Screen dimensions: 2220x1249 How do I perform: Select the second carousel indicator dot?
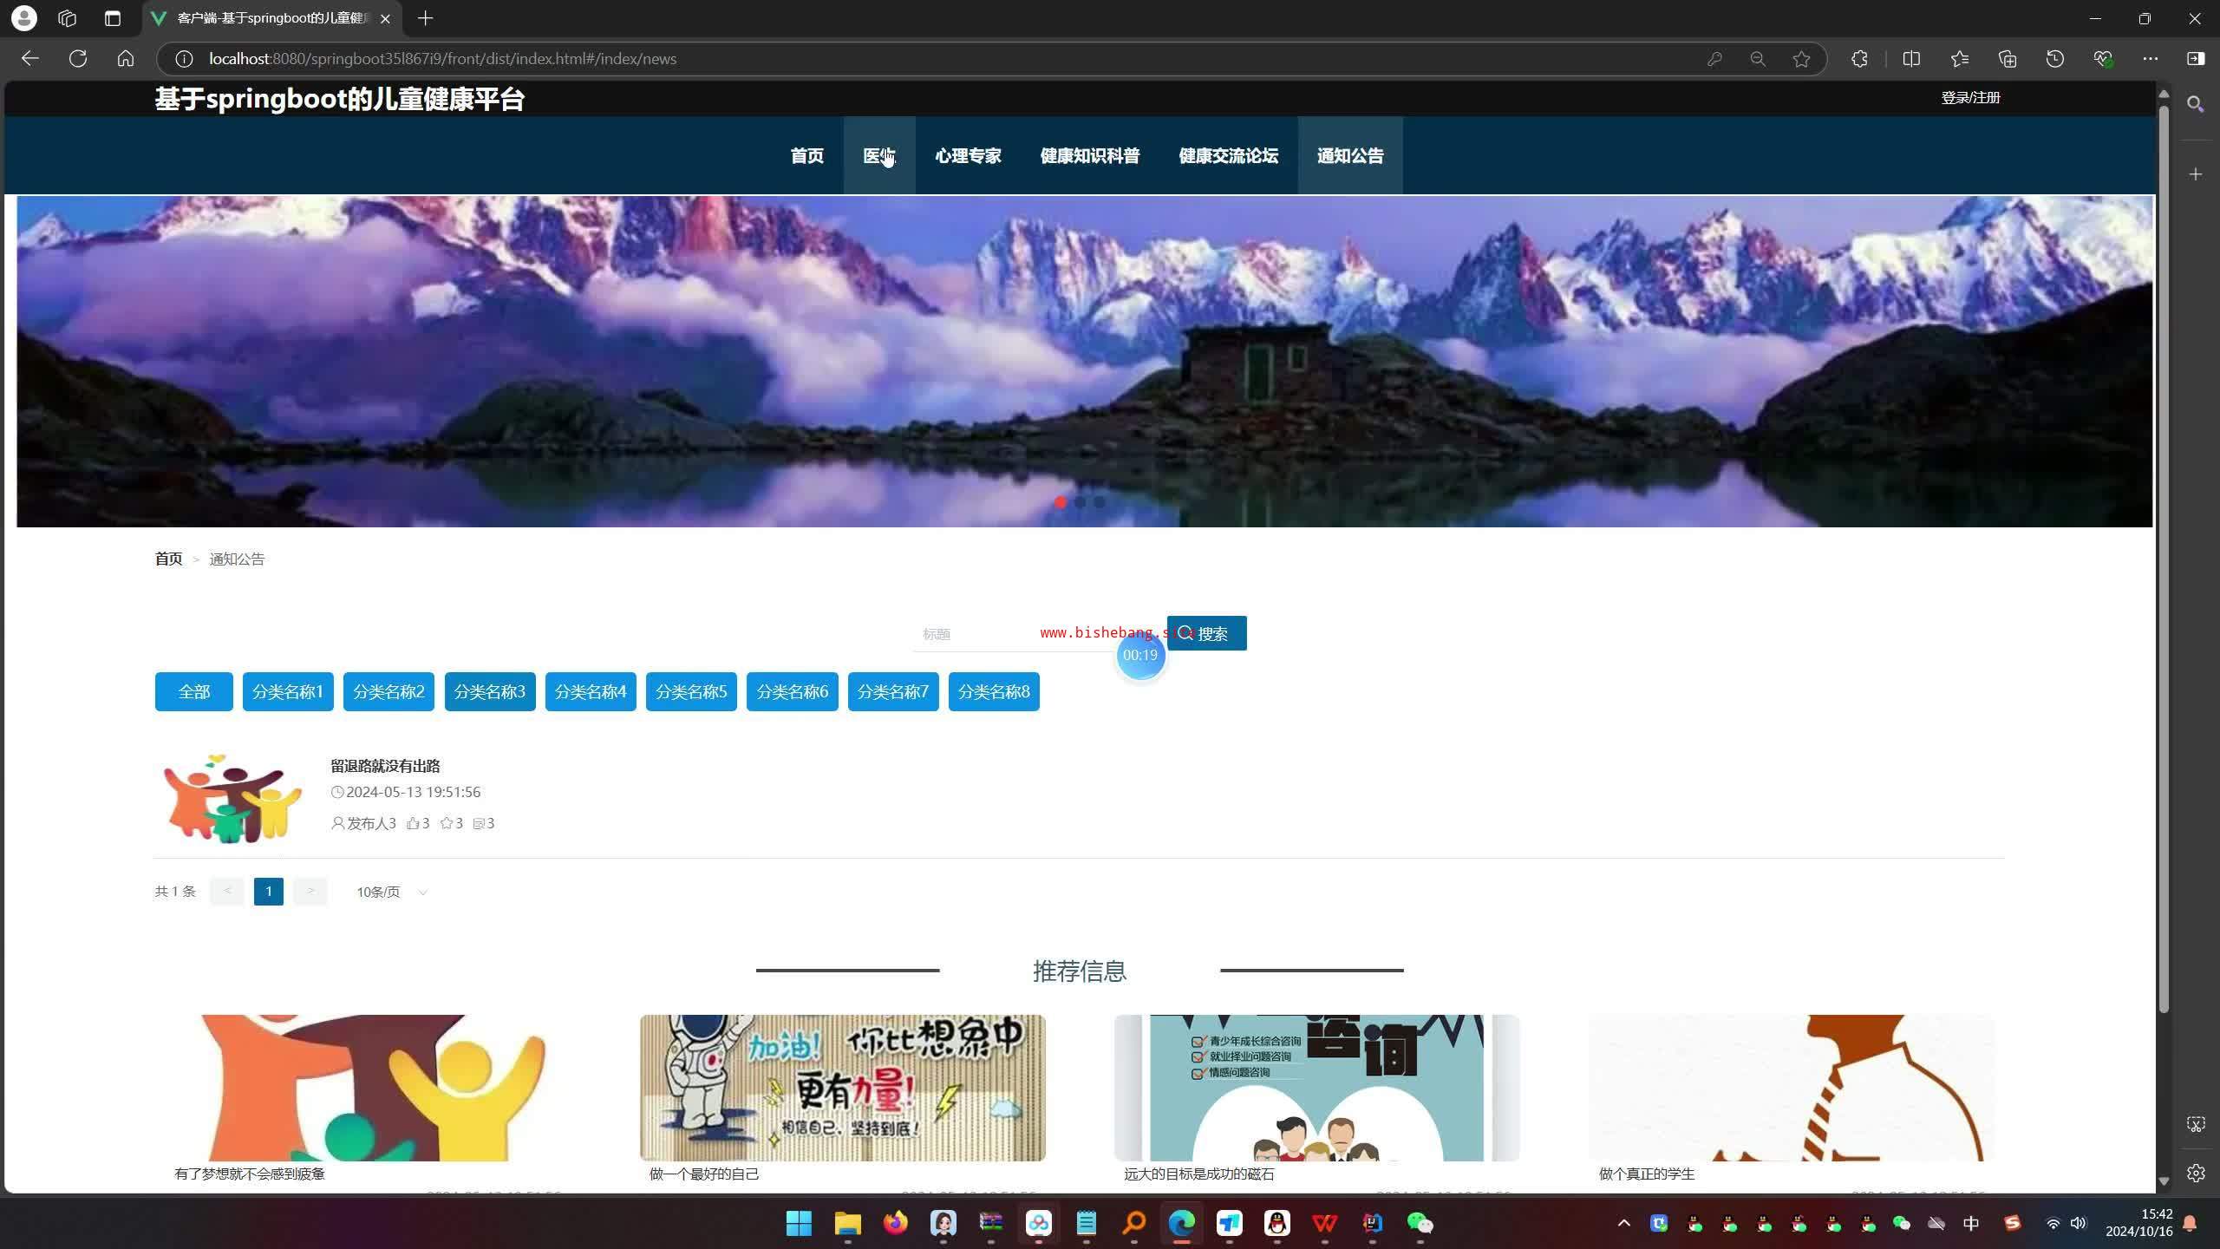(x=1080, y=502)
